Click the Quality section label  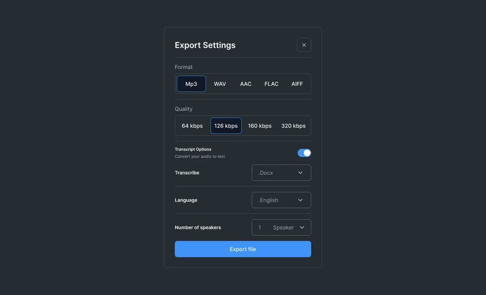184,109
